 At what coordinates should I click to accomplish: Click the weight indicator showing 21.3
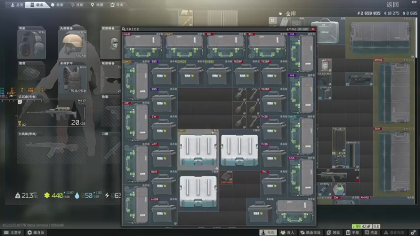click(26, 196)
